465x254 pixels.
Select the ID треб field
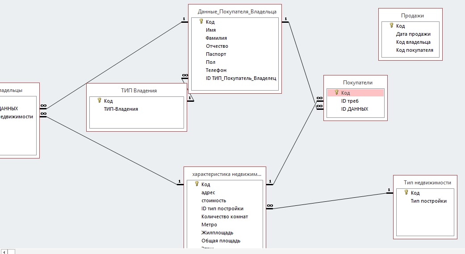point(350,101)
